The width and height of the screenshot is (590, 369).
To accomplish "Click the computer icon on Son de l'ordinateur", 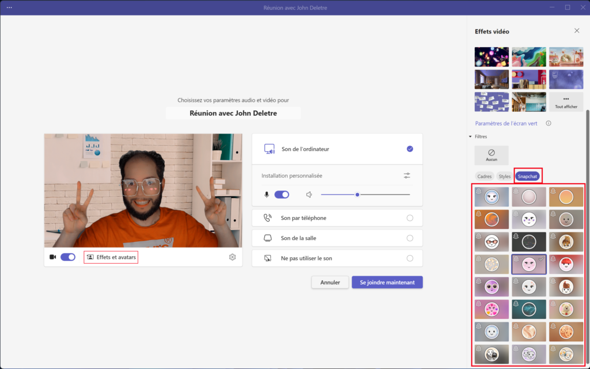I will click(x=269, y=149).
